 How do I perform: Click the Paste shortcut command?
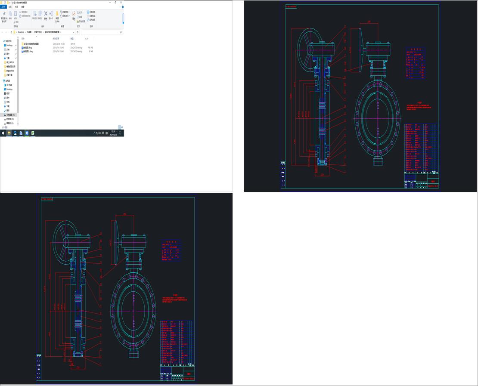pos(25,16)
